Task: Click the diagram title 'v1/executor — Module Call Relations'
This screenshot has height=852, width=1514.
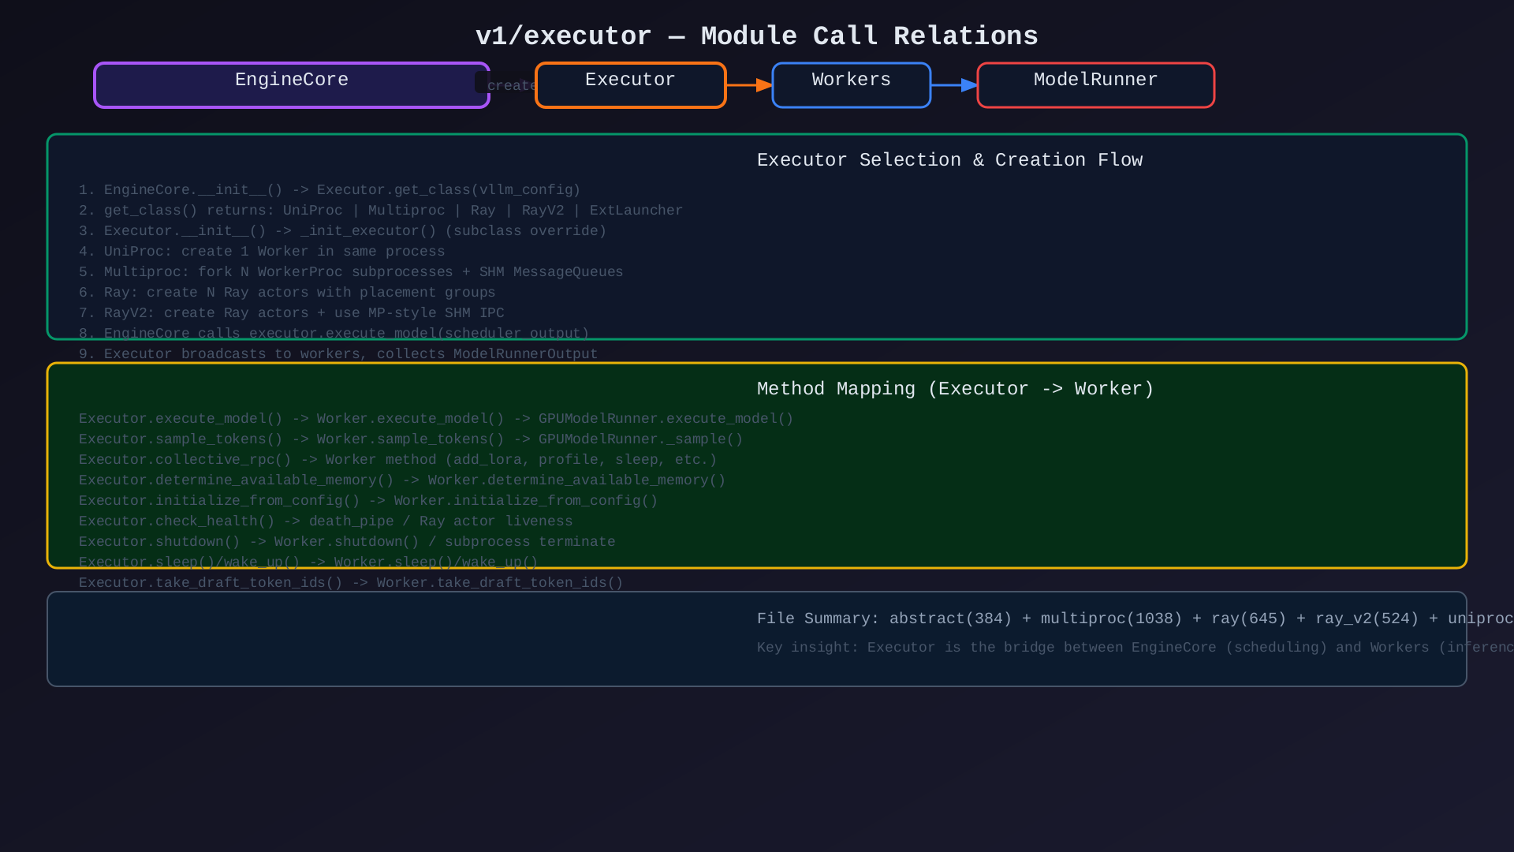Action: pyautogui.click(x=756, y=36)
